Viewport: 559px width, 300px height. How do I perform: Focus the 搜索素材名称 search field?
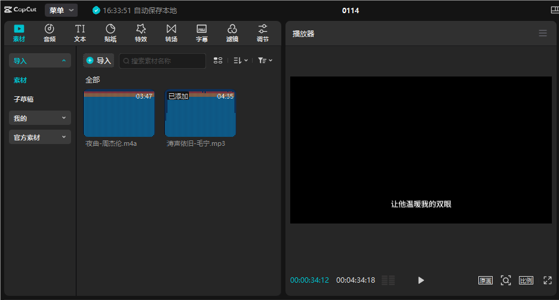(x=162, y=60)
